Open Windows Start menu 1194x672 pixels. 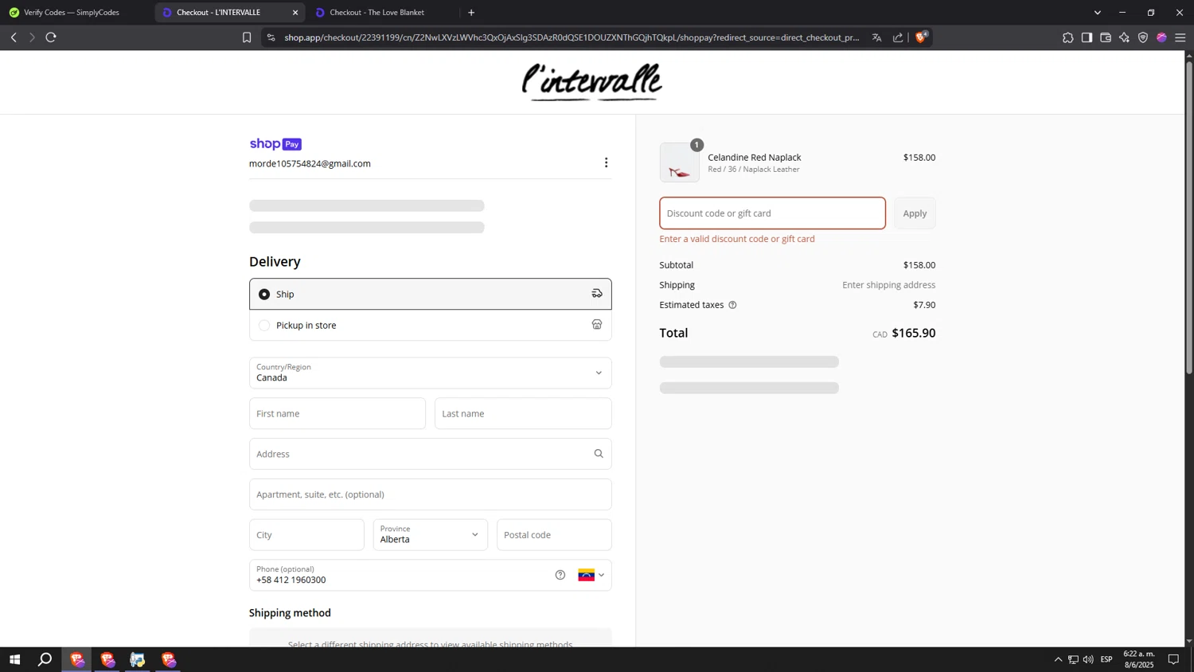click(x=14, y=659)
